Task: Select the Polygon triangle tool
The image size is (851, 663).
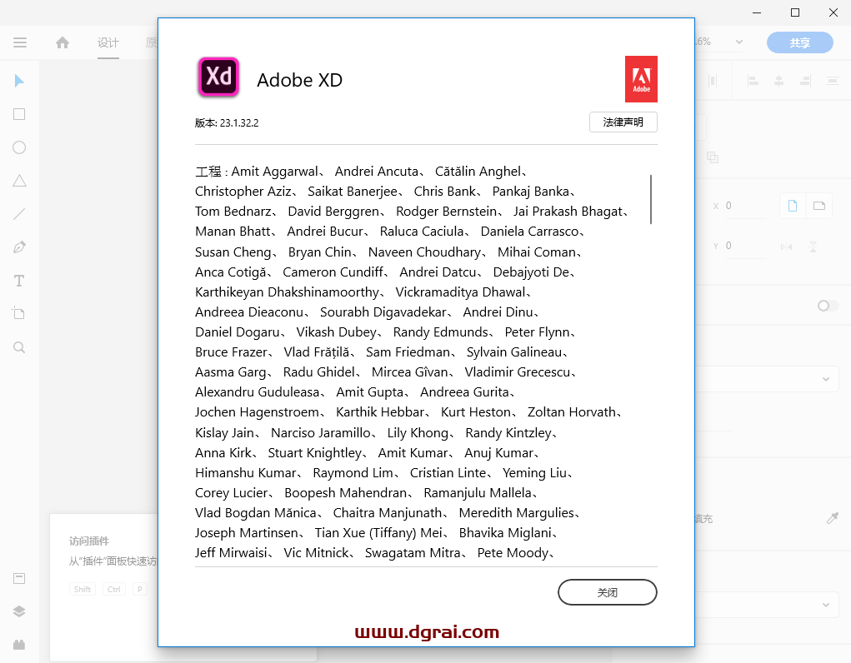Action: (x=19, y=181)
